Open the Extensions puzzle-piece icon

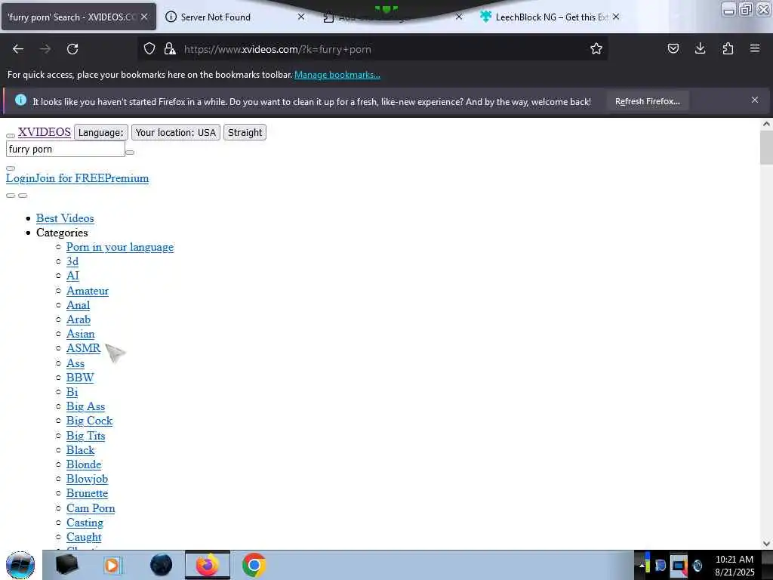point(728,48)
